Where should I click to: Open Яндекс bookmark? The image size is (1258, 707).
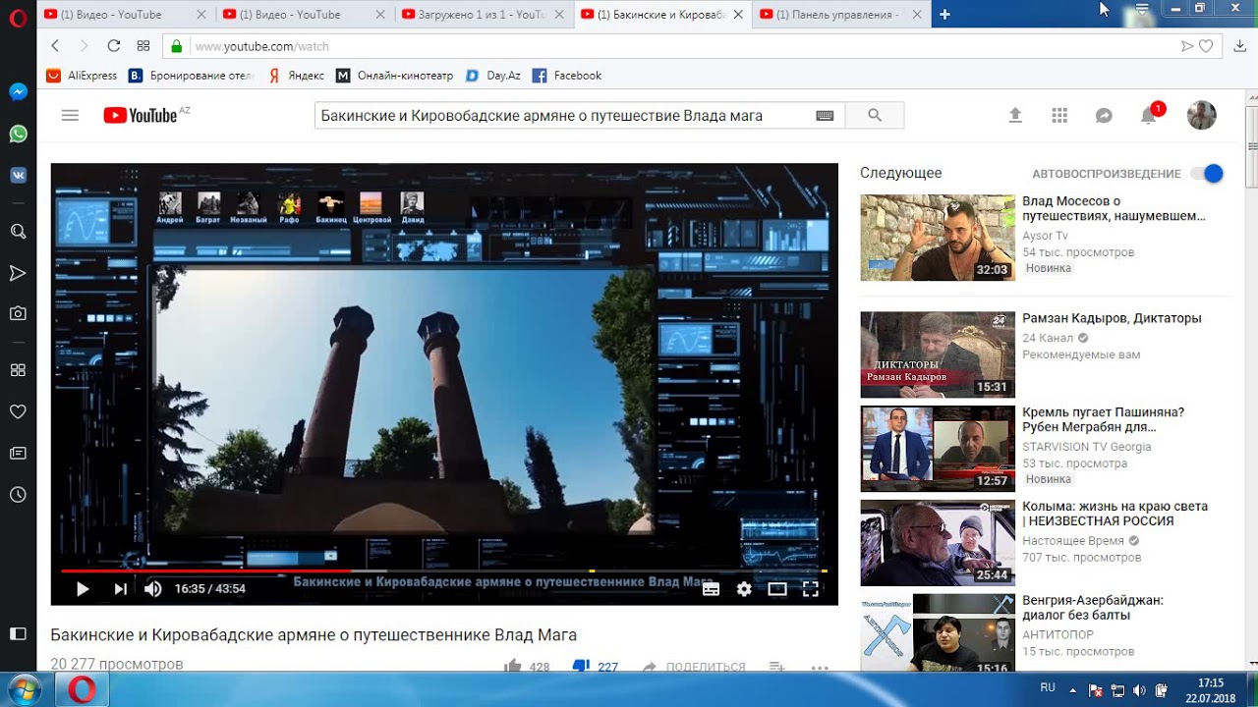coord(296,76)
